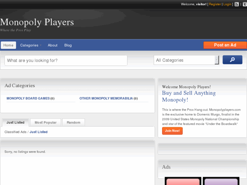Click the Post an Ad button
The height and width of the screenshot is (185, 247).
(x=225, y=45)
